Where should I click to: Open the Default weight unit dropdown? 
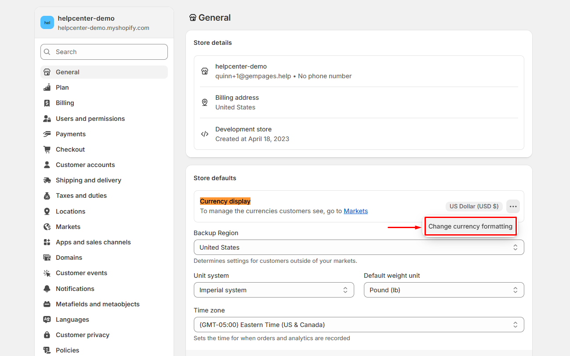click(x=443, y=290)
